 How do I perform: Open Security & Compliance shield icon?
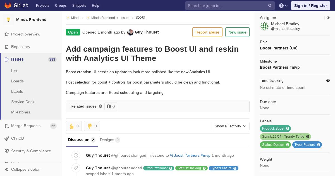point(7,151)
